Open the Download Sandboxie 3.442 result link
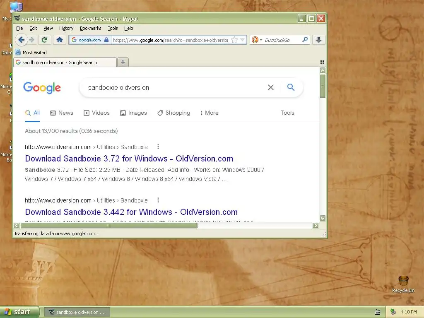This screenshot has width=424, height=318. click(x=131, y=212)
